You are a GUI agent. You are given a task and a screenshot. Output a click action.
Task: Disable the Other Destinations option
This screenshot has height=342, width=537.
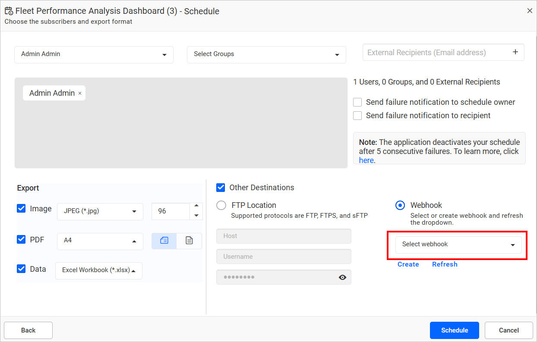coord(221,188)
